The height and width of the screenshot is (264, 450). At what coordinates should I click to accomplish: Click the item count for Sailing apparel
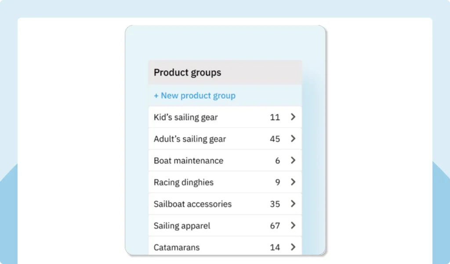tap(276, 225)
